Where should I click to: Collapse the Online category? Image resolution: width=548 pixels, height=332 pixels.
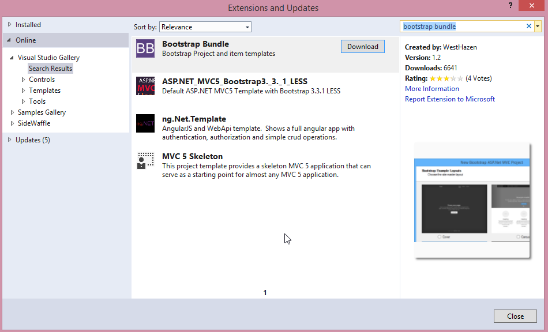point(9,40)
